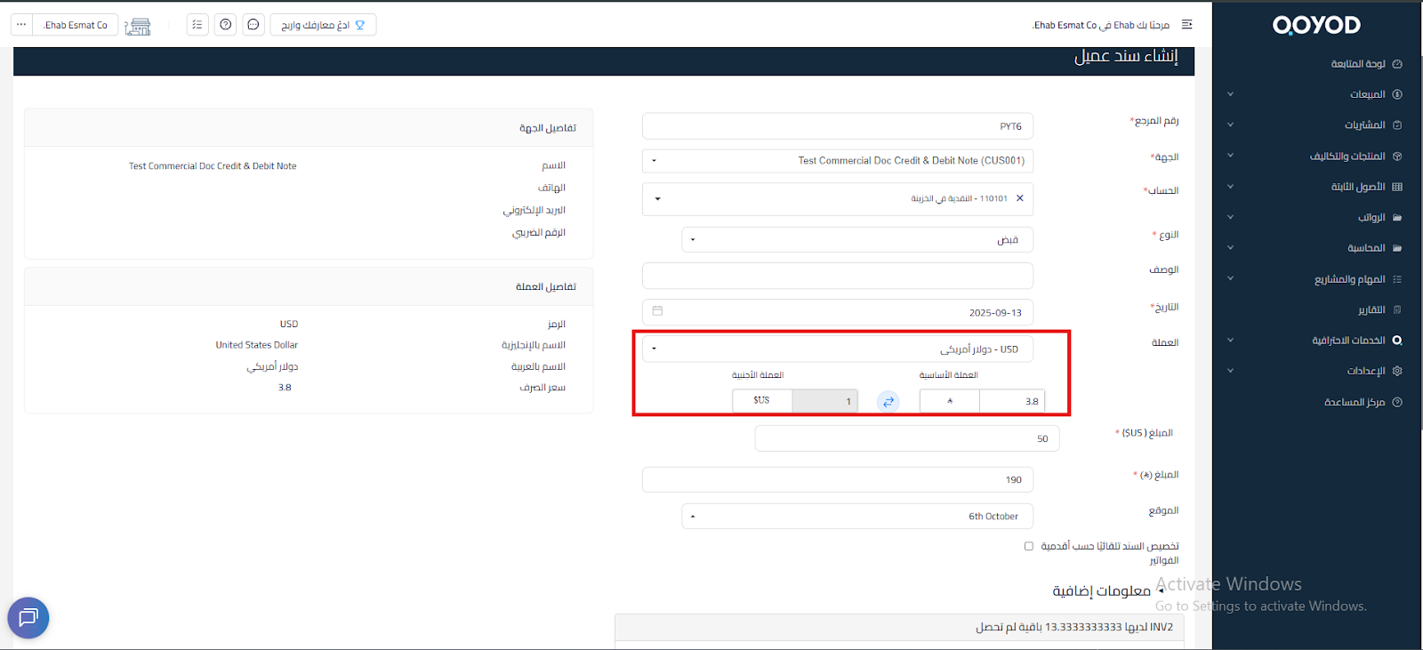This screenshot has width=1423, height=650.
Task: Toggle the sidebar with the hamburger icon
Action: (x=1186, y=25)
